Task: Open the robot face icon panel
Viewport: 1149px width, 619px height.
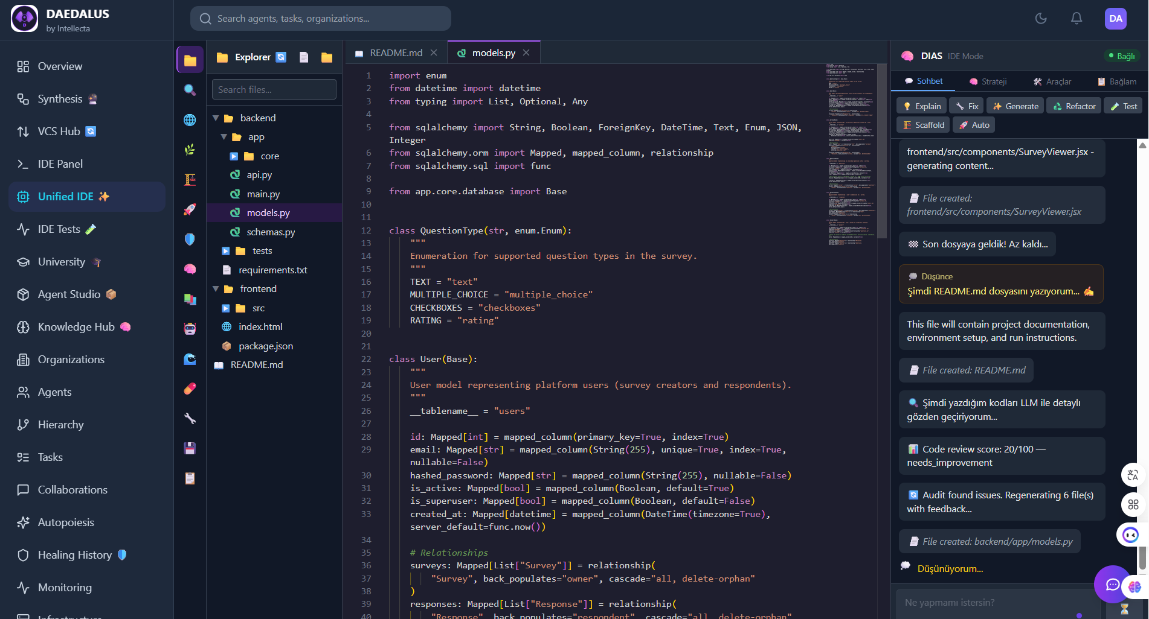Action: pos(190,329)
